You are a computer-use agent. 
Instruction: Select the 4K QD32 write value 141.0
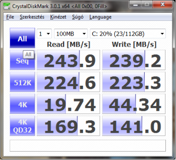pyautogui.click(x=134, y=126)
